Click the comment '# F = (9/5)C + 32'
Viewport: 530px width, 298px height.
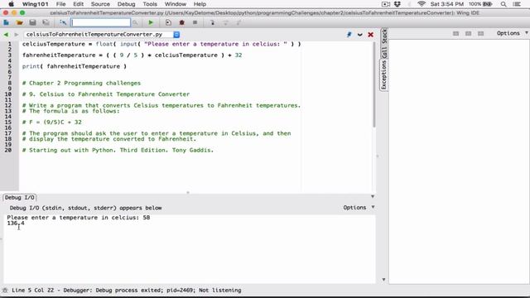[x=51, y=122]
